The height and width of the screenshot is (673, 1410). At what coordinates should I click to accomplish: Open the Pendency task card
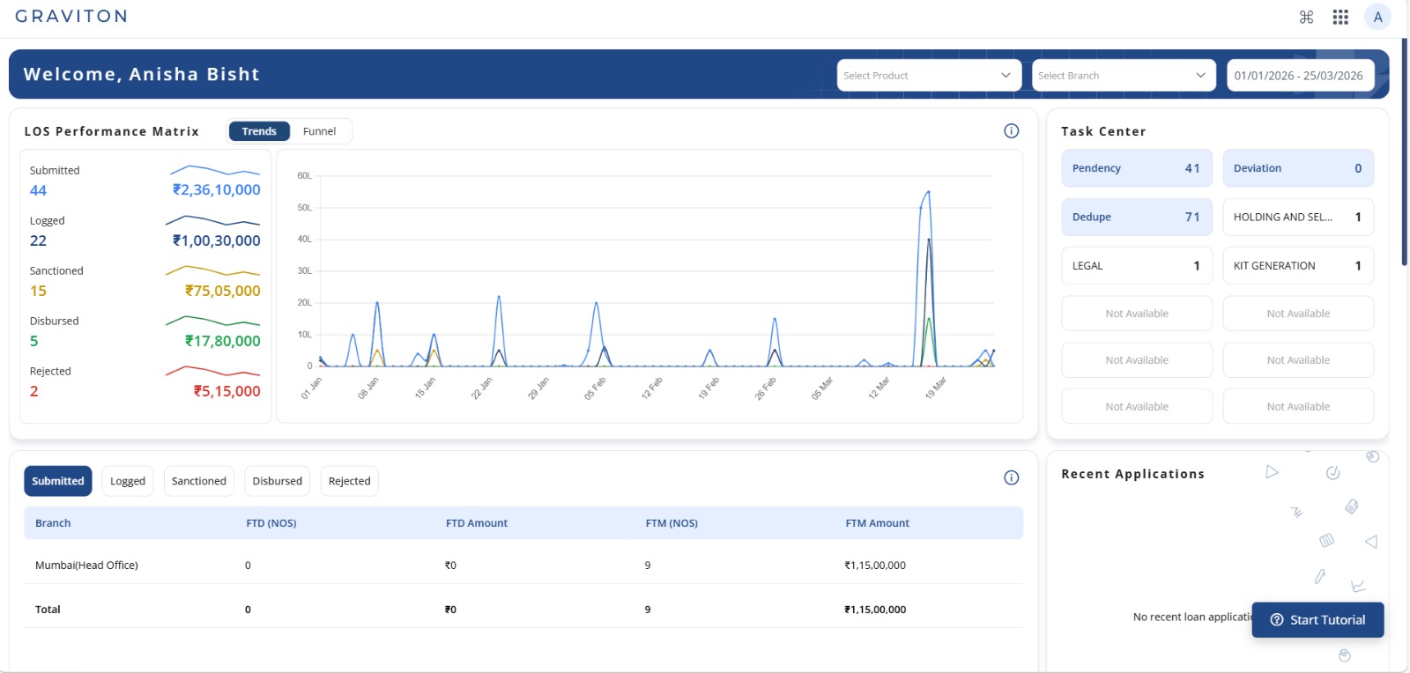tap(1137, 168)
